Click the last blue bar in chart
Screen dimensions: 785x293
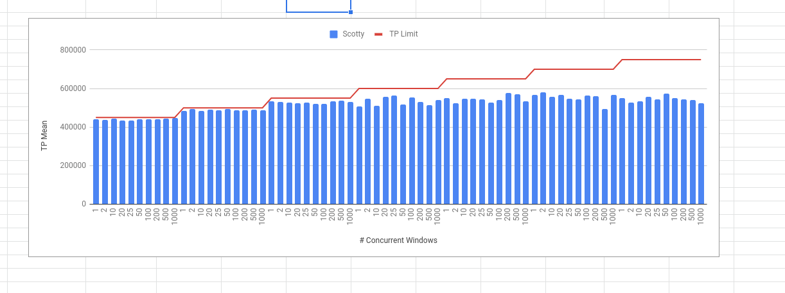tap(701, 154)
